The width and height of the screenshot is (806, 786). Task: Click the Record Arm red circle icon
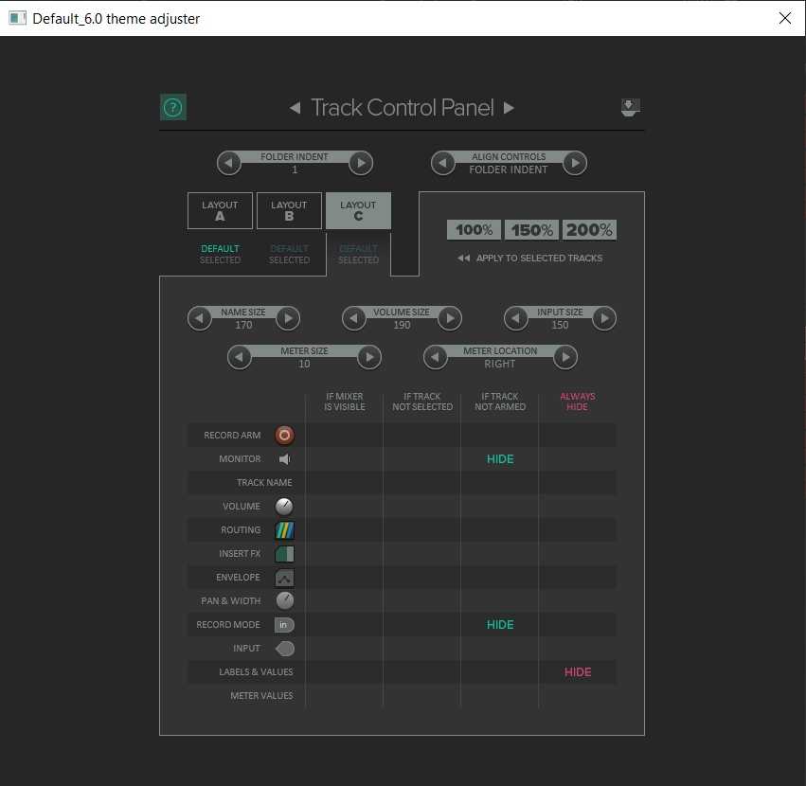click(x=284, y=436)
